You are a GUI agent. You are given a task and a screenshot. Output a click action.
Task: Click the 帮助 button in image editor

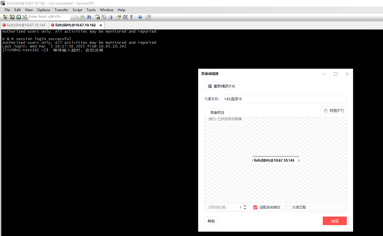[x=211, y=221]
